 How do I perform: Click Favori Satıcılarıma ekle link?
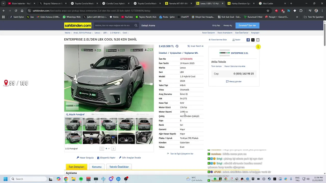(x=235, y=66)
